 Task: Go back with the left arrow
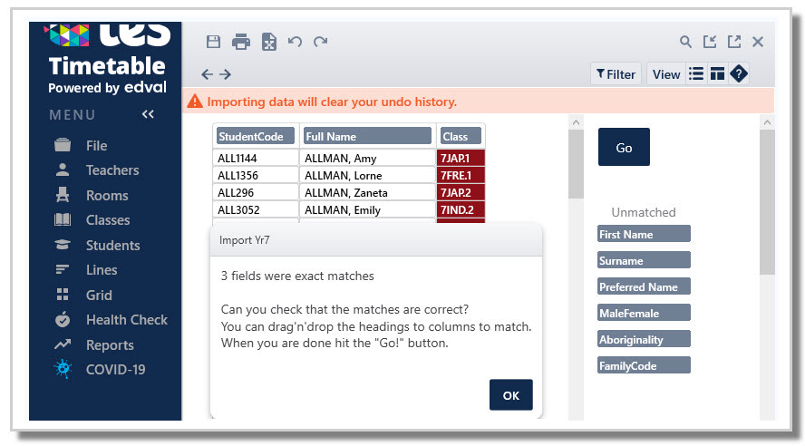(207, 74)
